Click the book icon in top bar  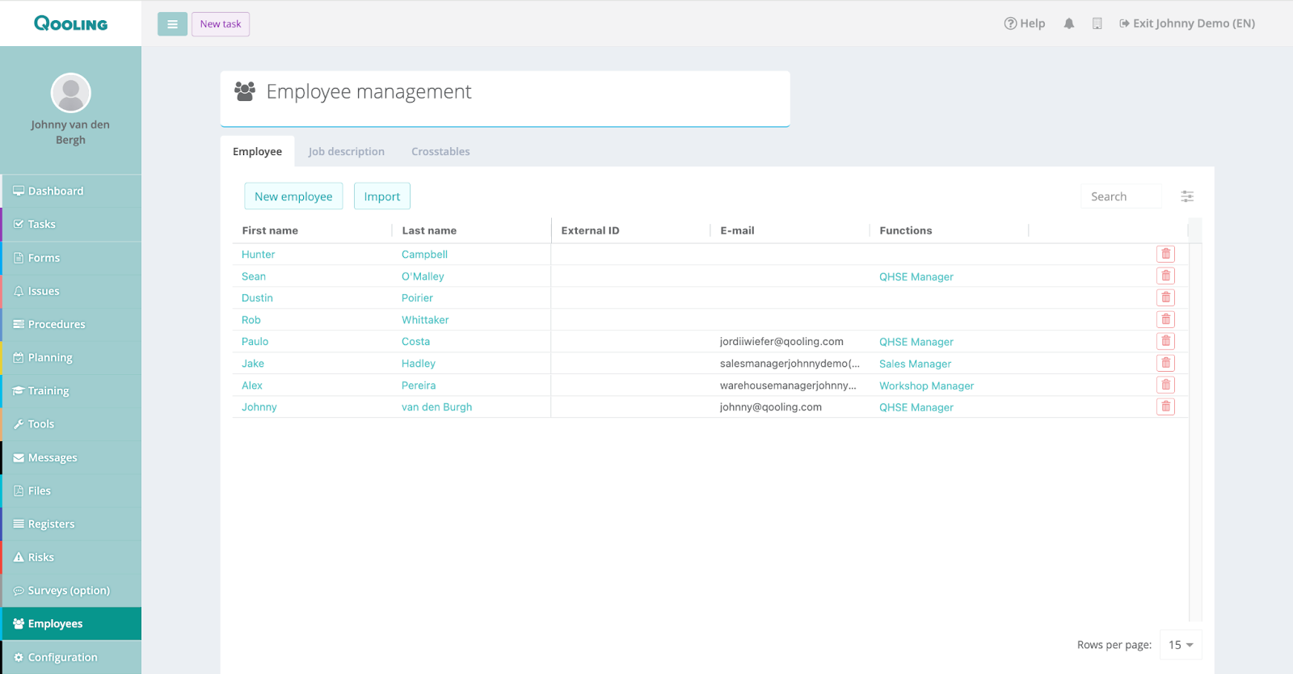pyautogui.click(x=1097, y=23)
